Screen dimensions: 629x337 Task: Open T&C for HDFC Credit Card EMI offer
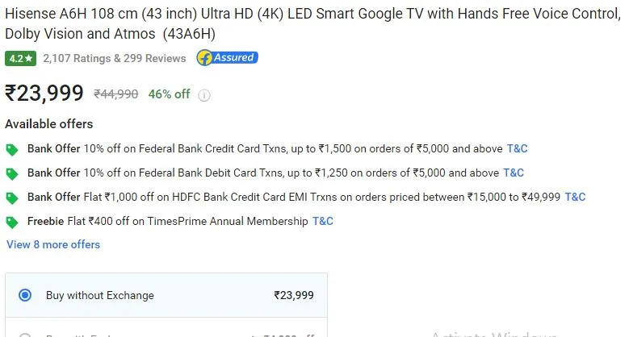[x=575, y=197]
